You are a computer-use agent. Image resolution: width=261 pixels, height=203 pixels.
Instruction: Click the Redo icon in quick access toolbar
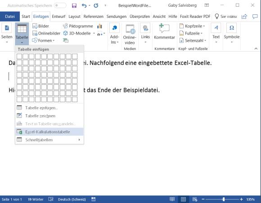tap(96, 6)
